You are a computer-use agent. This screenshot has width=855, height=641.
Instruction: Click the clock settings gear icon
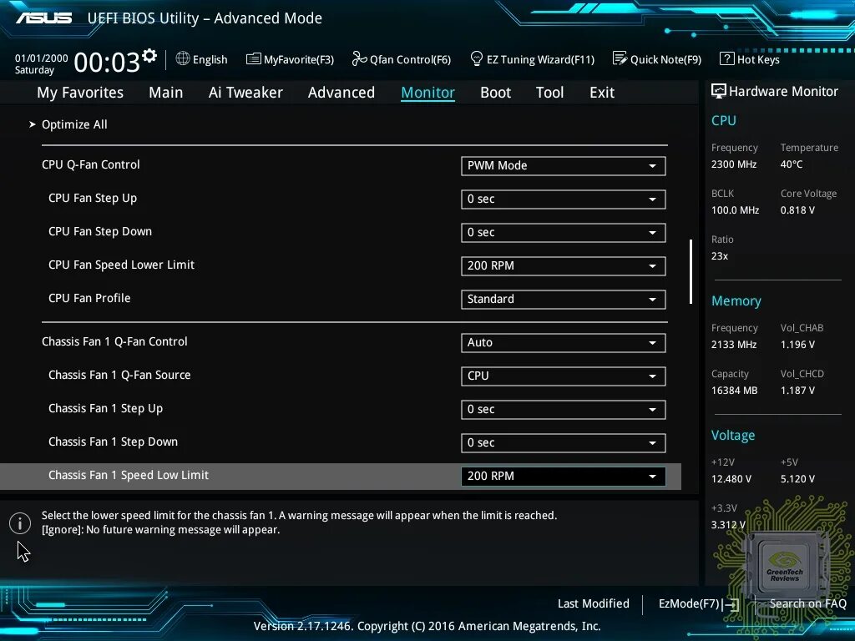coord(149,55)
